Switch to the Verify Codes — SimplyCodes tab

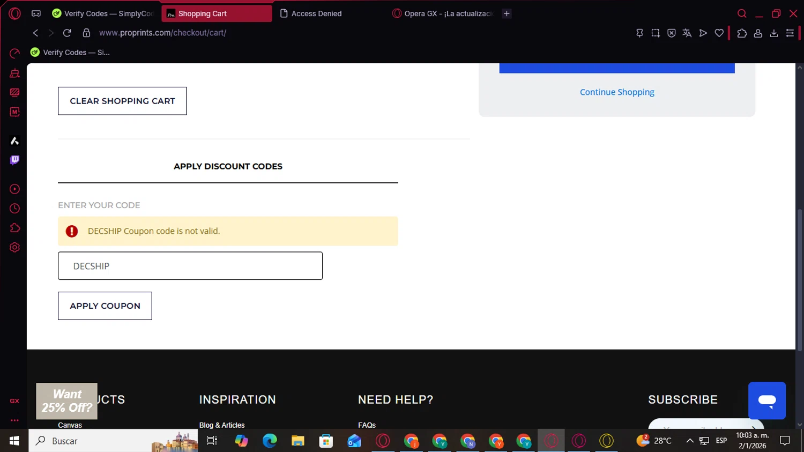tap(105, 13)
